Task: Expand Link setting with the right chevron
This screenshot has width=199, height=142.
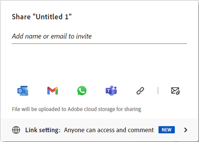Action: pos(186,130)
